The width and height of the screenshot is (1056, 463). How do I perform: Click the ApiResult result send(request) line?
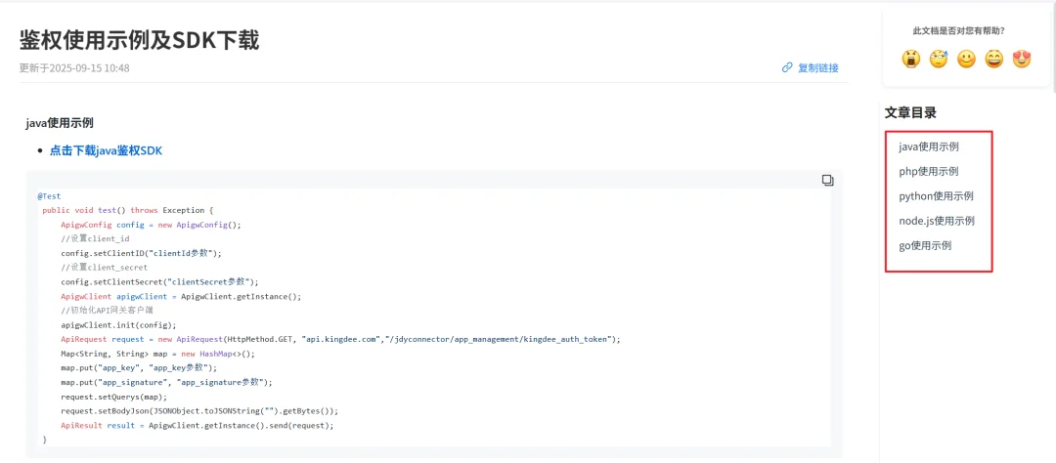198,425
